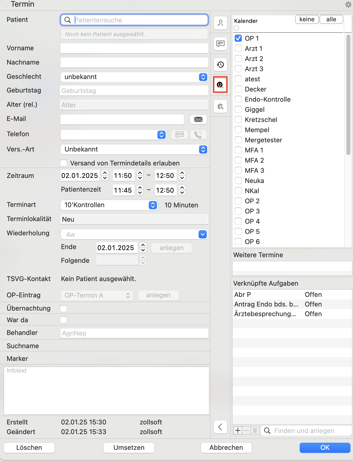Open the settings gear icon
353x461 pixels.
[x=348, y=4]
